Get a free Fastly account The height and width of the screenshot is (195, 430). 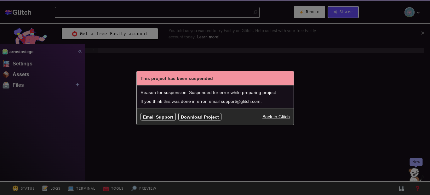click(x=110, y=34)
